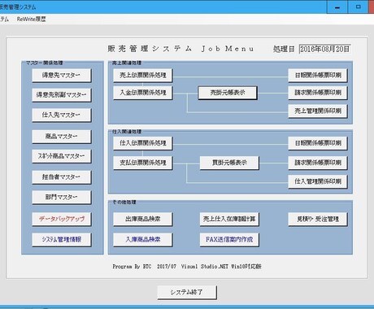Image resolution: width=374 pixels, height=309 pixels.
Task: Open 出庫商品検索 outgoing stock search
Action: [143, 219]
